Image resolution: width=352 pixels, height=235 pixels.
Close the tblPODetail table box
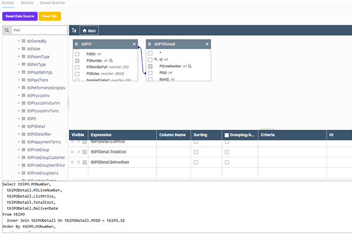[x=206, y=44]
